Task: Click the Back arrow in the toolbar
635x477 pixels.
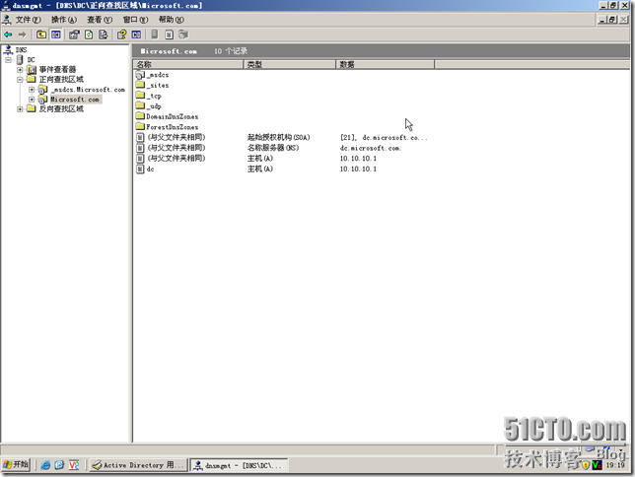Action: [8, 34]
